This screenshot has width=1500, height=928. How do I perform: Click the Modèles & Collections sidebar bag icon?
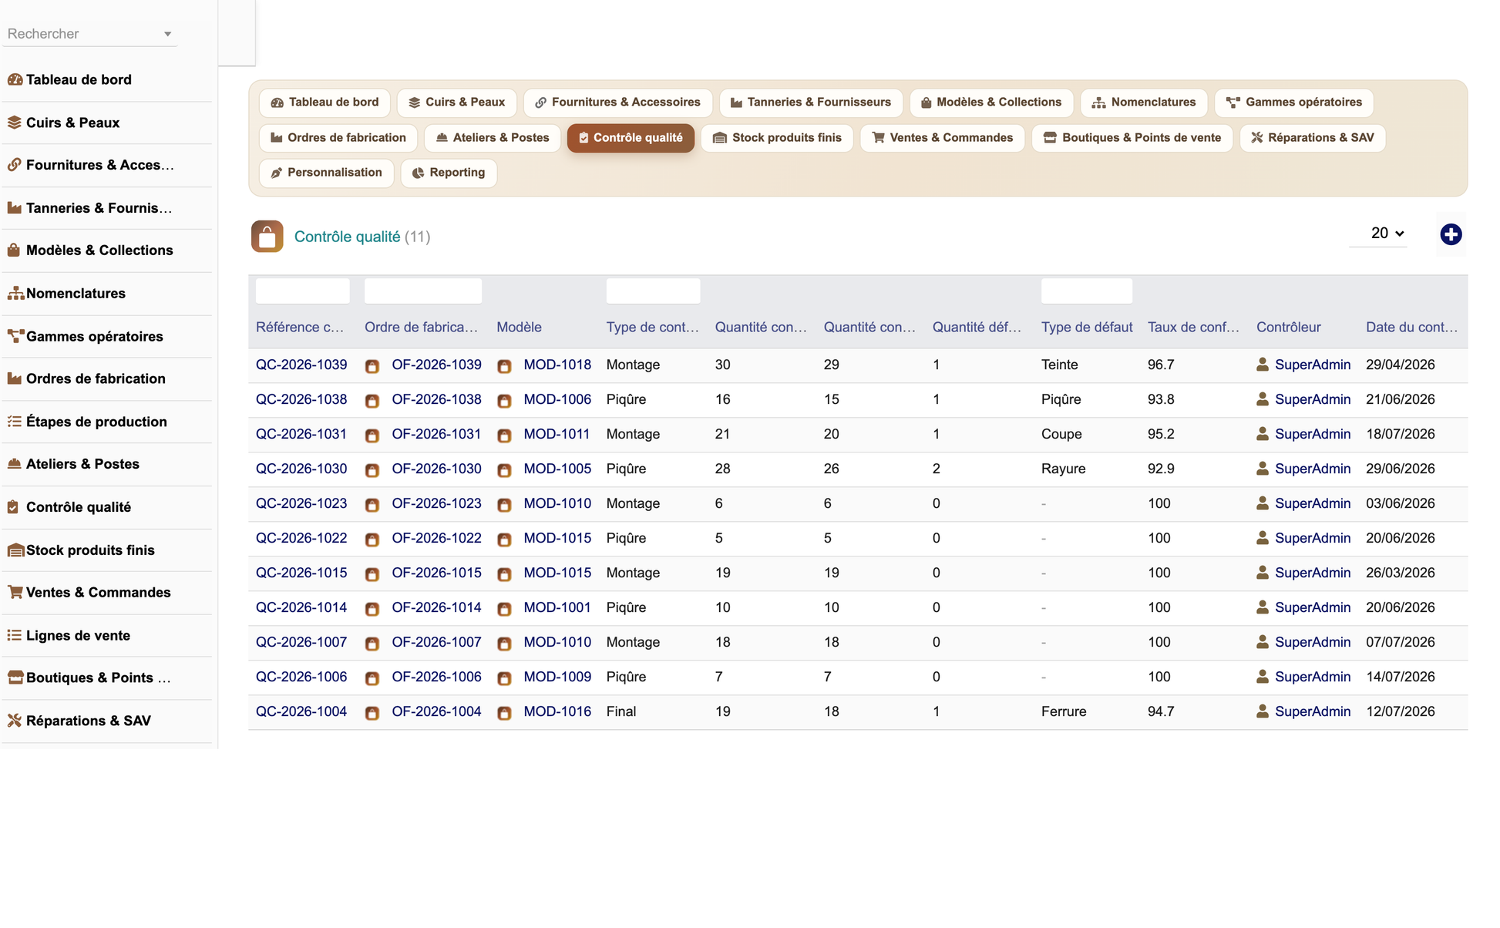[x=15, y=250]
